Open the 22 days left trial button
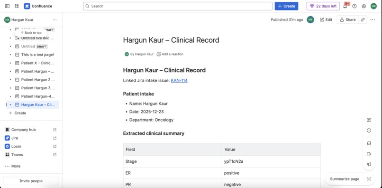This screenshot has width=382, height=188. (x=323, y=6)
